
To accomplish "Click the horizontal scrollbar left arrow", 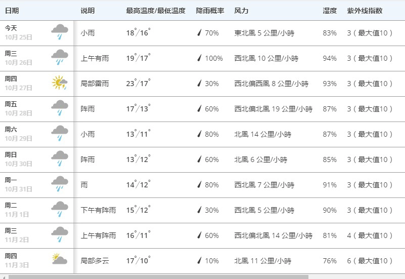I will 4,277.
